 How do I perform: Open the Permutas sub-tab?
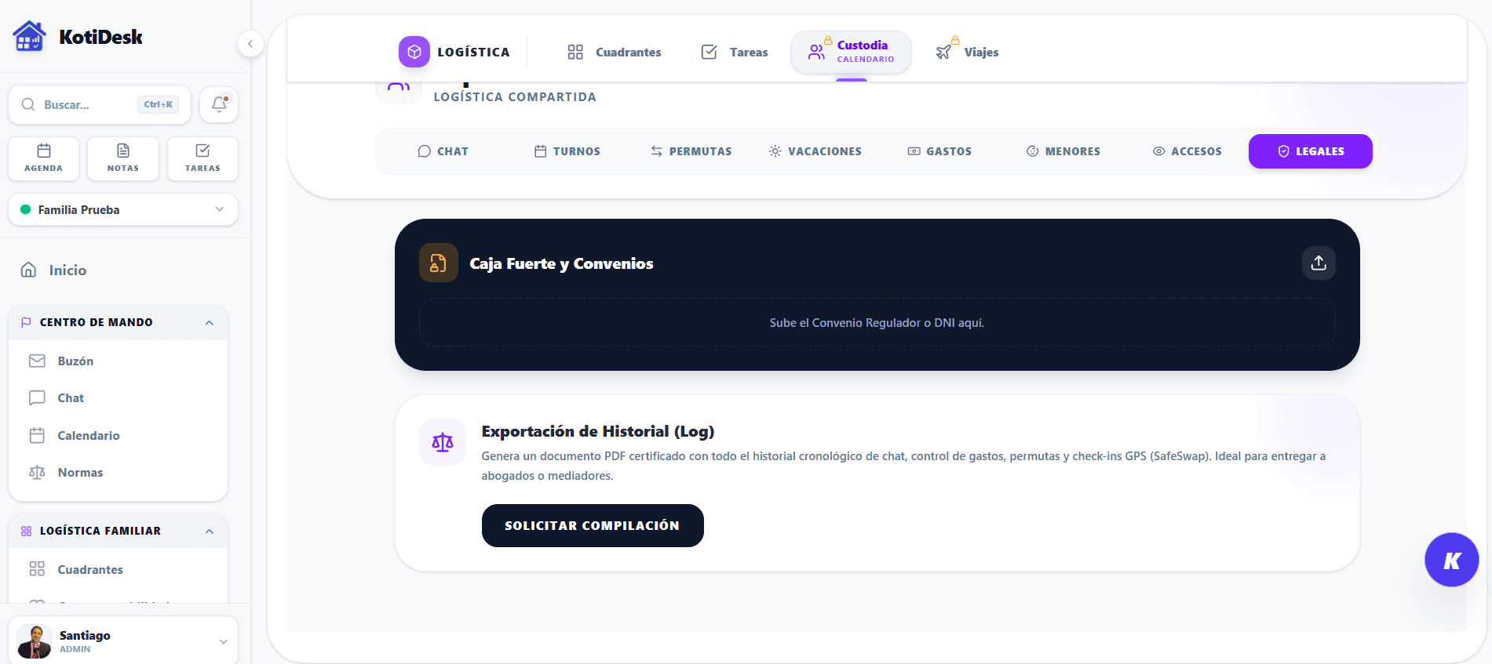tap(691, 151)
